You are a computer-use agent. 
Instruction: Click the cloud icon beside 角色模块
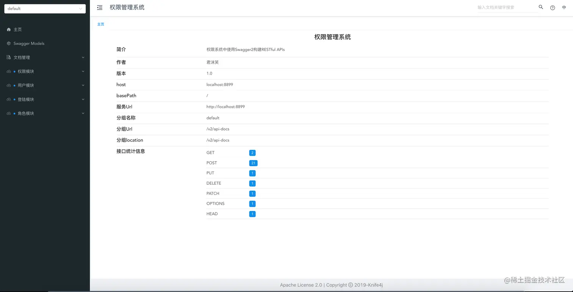click(x=9, y=114)
